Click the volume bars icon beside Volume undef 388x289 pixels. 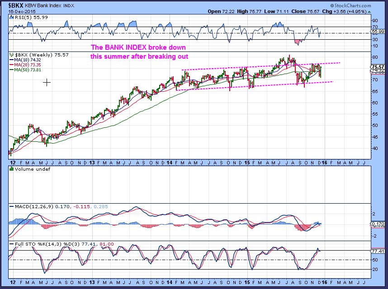point(11,169)
